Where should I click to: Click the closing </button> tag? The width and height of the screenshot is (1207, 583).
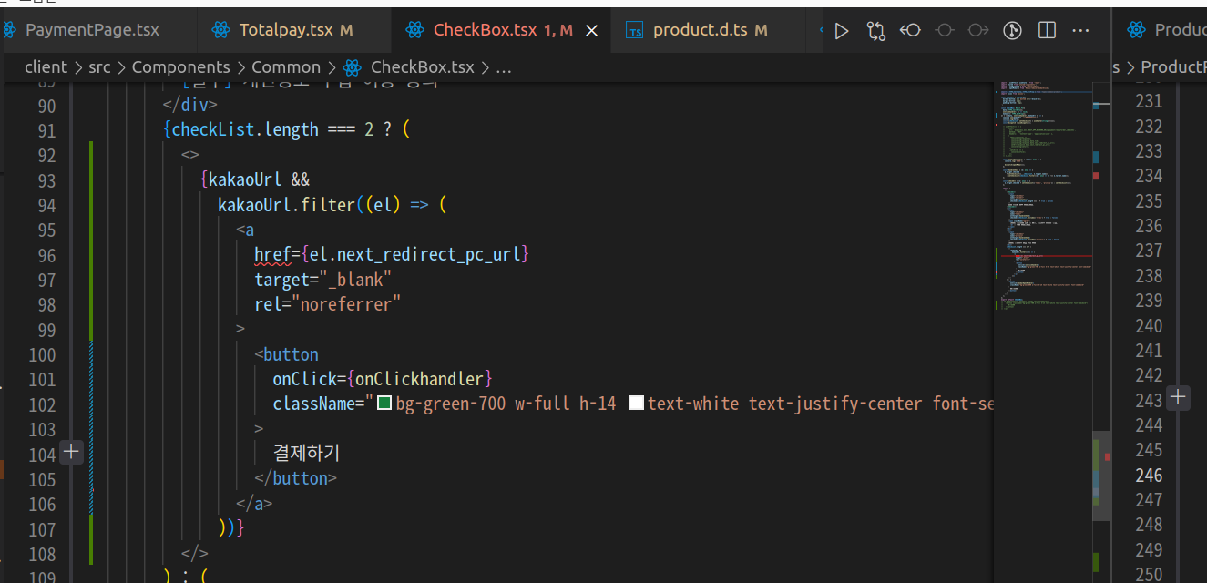coord(296,477)
